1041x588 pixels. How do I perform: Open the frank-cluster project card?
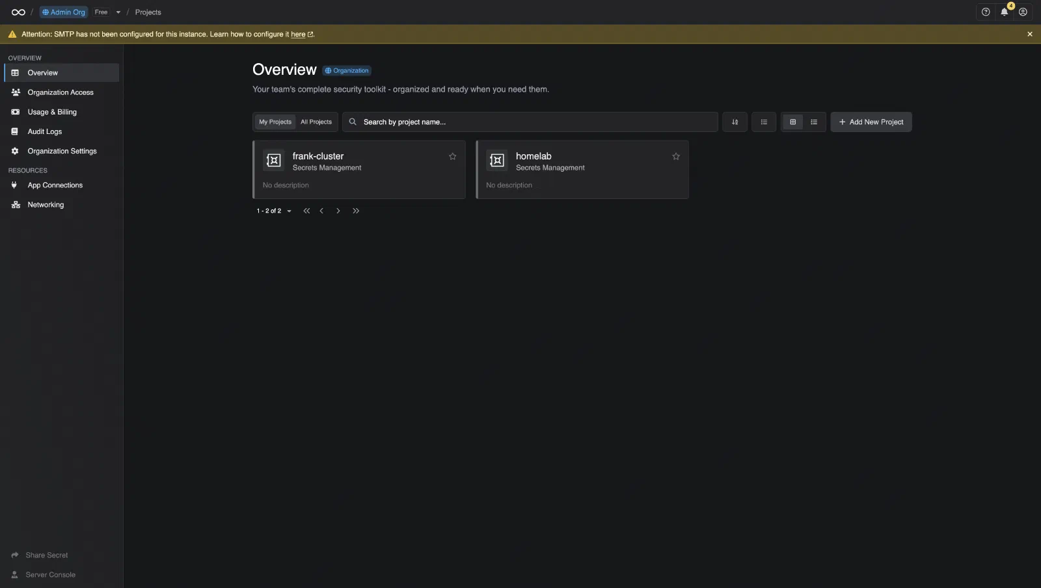pyautogui.click(x=359, y=170)
